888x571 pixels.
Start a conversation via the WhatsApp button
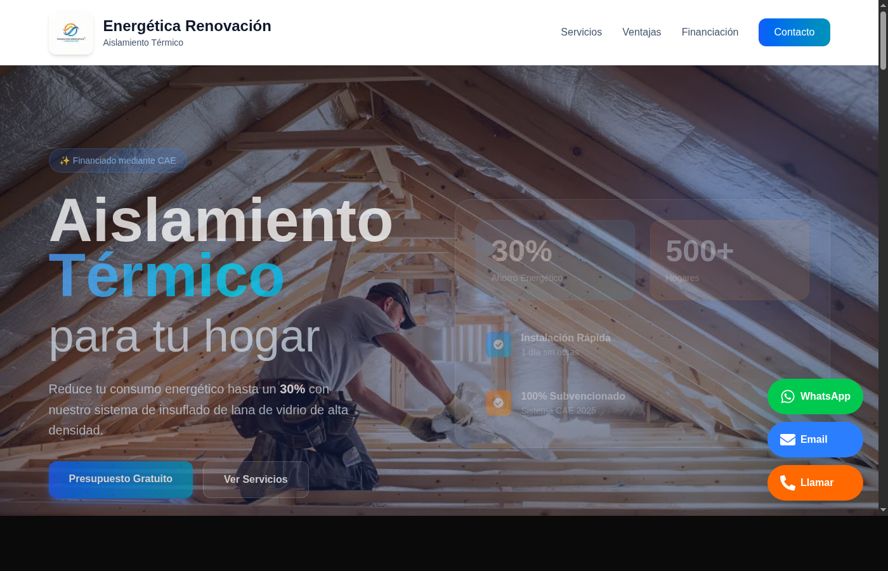[815, 396]
